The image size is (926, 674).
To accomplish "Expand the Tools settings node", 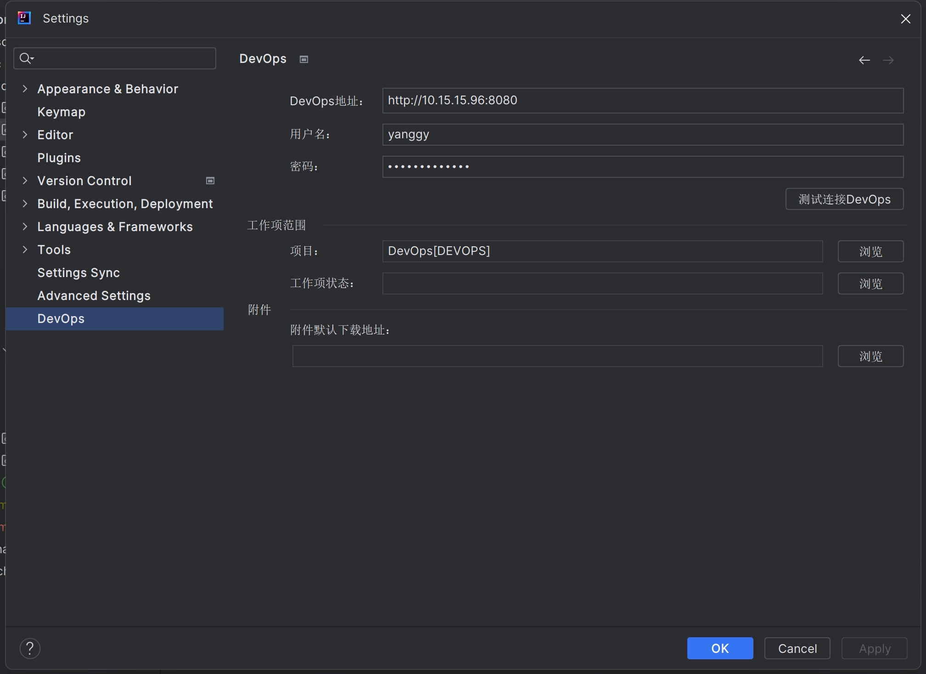I will click(x=25, y=249).
